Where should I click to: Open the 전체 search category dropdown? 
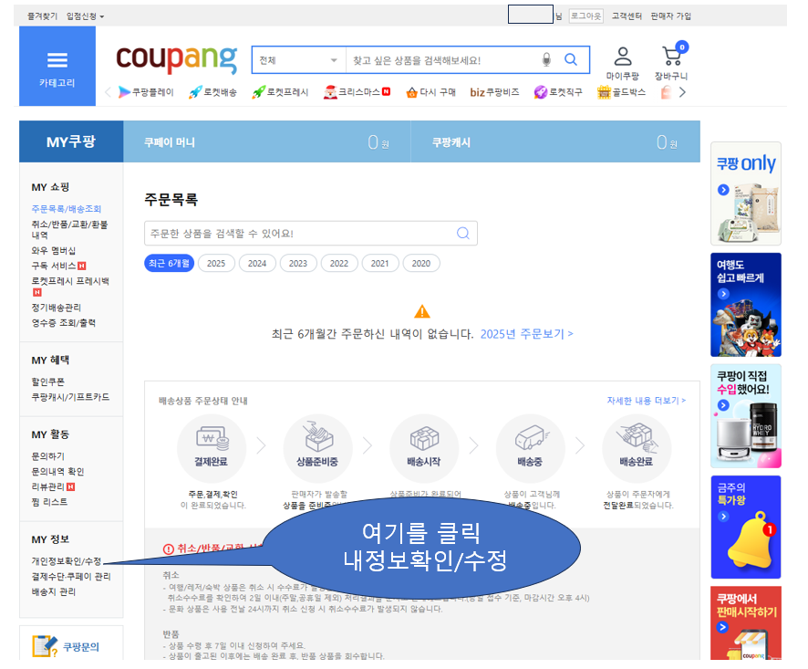coord(299,60)
